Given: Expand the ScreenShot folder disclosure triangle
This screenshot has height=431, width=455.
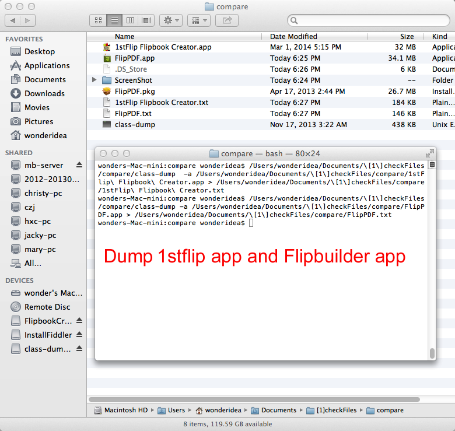Looking at the screenshot, I should point(94,80).
